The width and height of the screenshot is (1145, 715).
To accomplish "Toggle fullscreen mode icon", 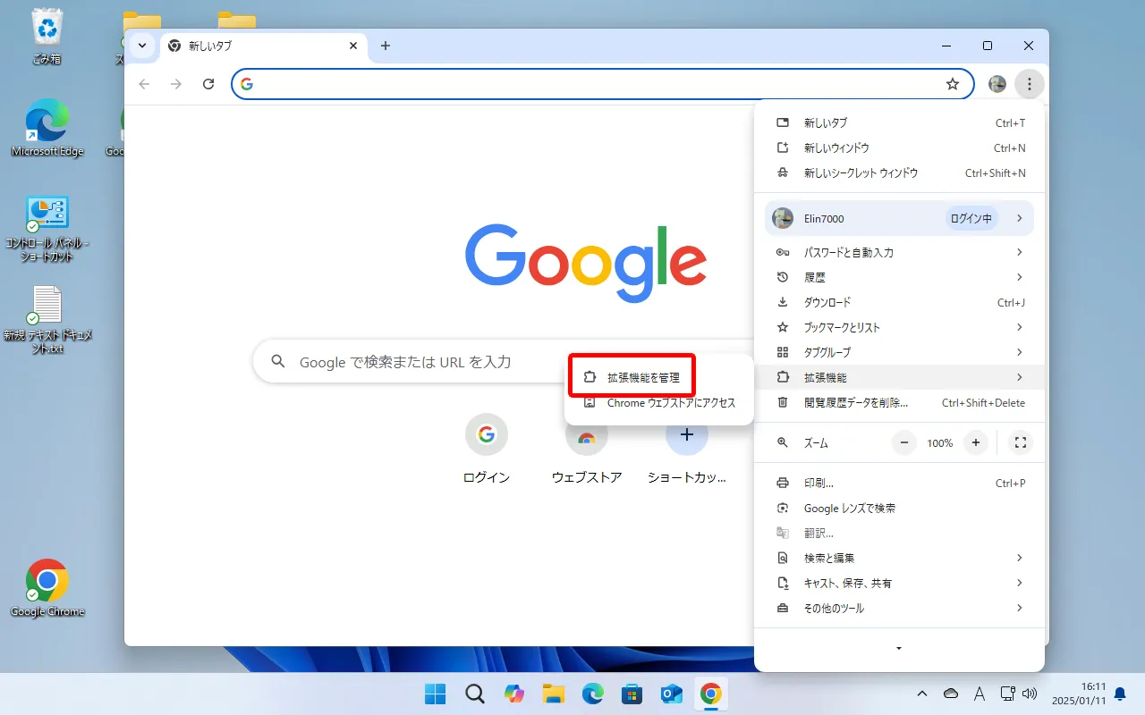I will point(1021,442).
